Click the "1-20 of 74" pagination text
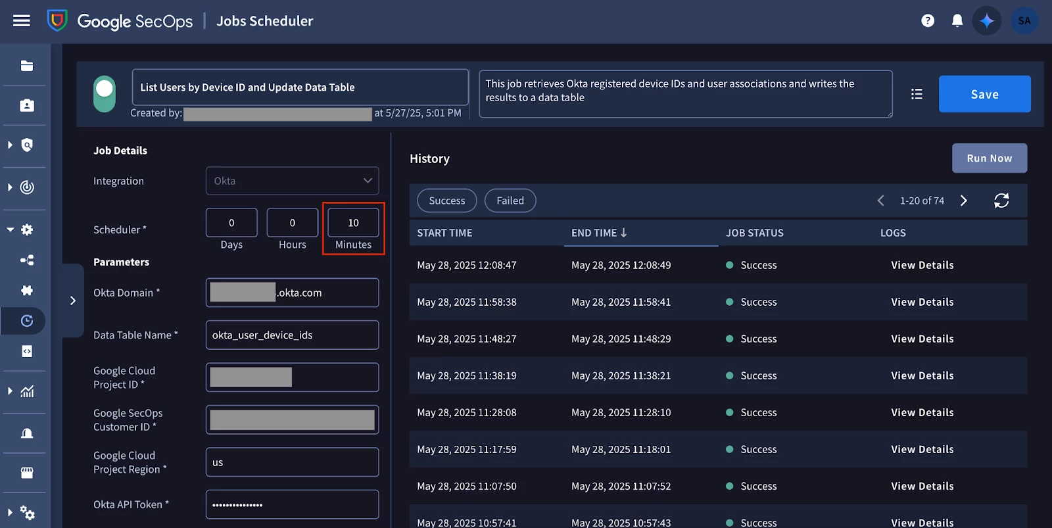The image size is (1052, 528). point(922,201)
